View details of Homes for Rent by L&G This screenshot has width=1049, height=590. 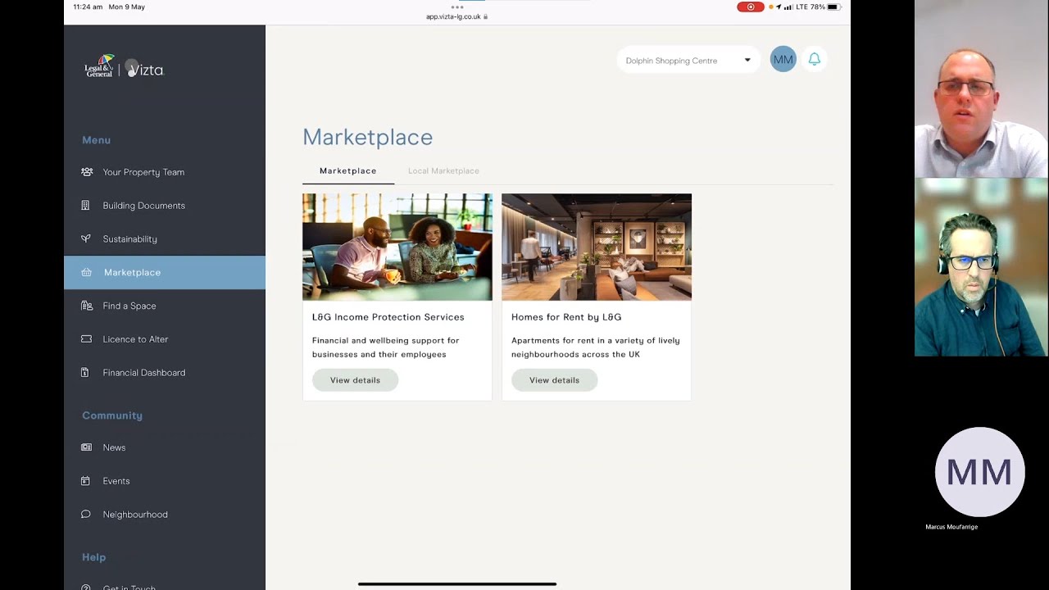coord(554,380)
